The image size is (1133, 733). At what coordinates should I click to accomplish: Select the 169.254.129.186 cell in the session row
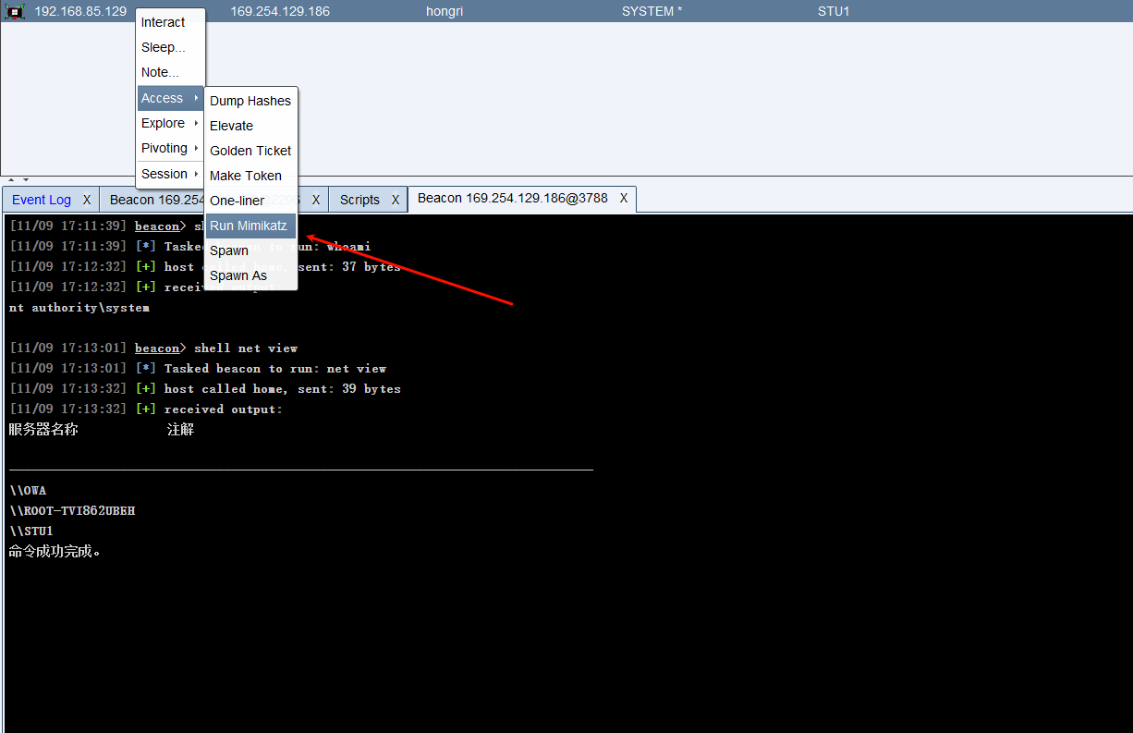(x=280, y=11)
